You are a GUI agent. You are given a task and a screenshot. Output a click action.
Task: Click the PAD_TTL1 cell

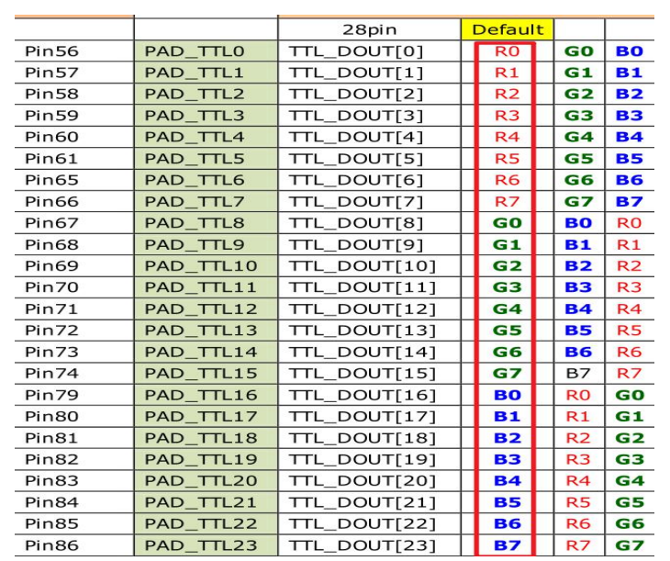point(206,73)
